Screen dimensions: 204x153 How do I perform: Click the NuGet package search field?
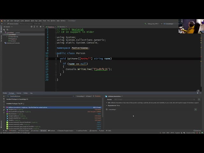pos(40,96)
